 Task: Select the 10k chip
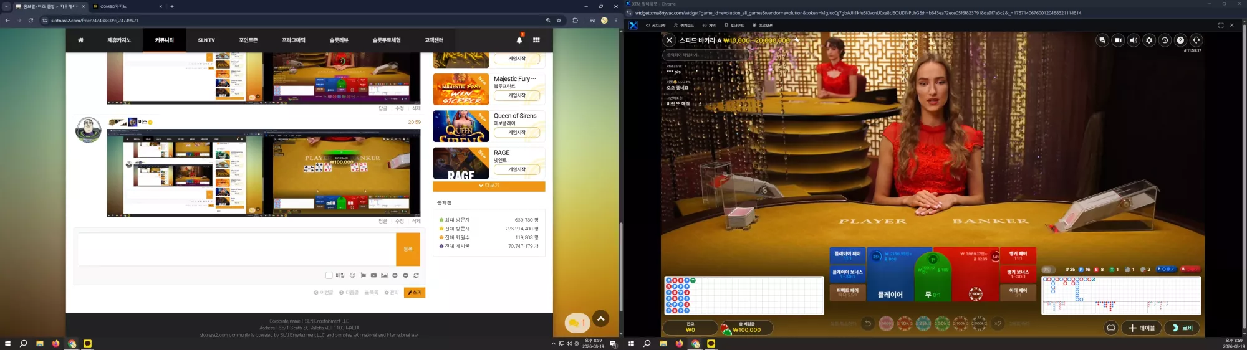click(x=905, y=323)
